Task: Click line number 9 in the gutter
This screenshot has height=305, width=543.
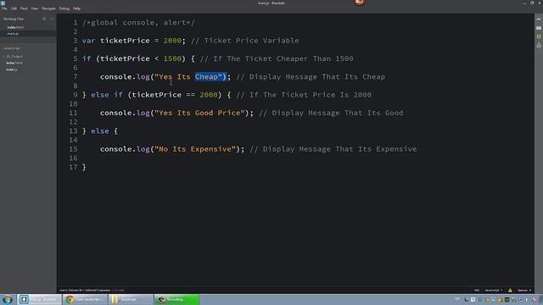Action: click(x=76, y=95)
